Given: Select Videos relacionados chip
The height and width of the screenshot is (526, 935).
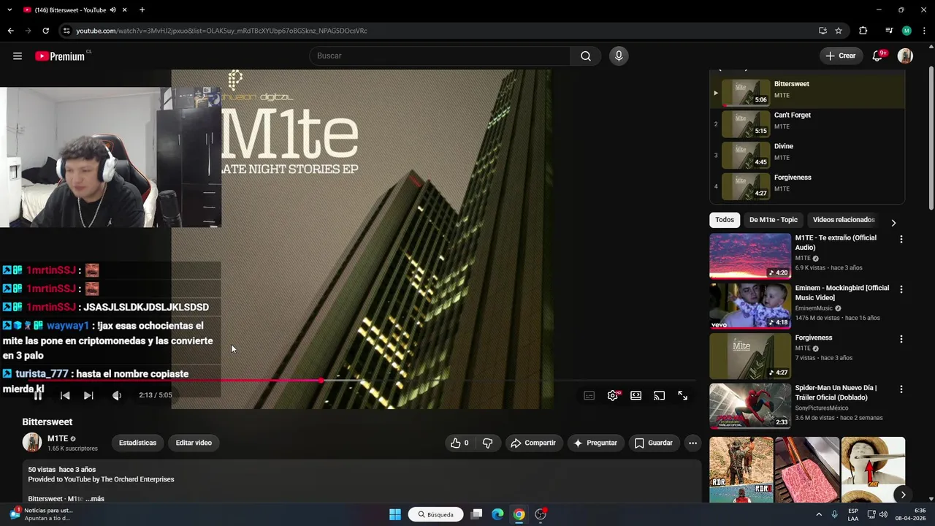Looking at the screenshot, I should (844, 220).
